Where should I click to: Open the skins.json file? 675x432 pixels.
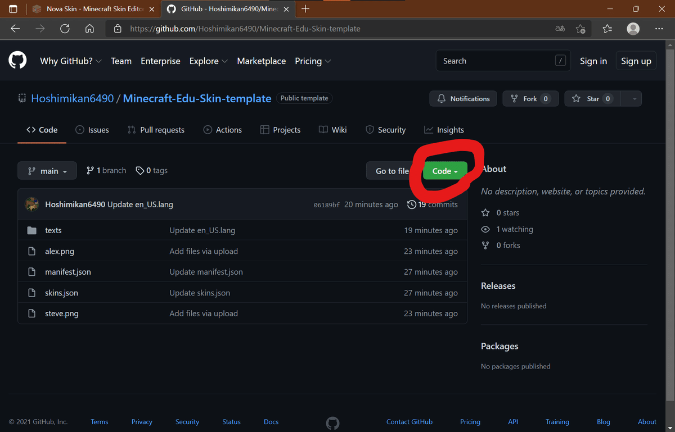pyautogui.click(x=62, y=293)
